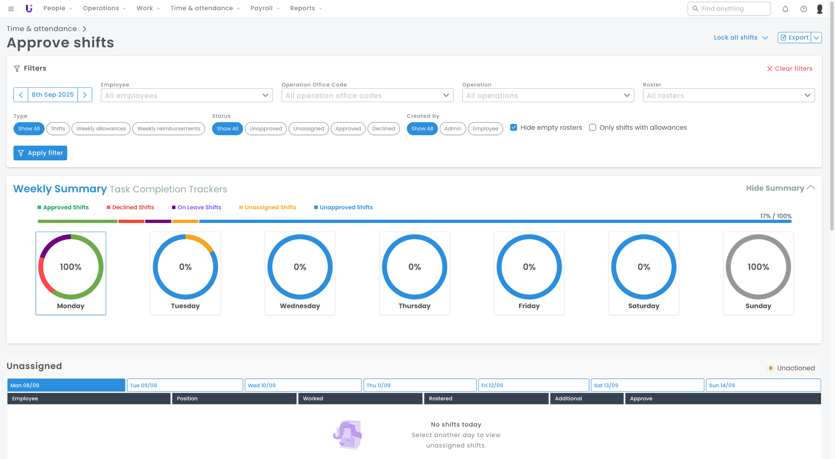This screenshot has width=835, height=459.
Task: Select the Unapproved status filter
Action: (266, 128)
